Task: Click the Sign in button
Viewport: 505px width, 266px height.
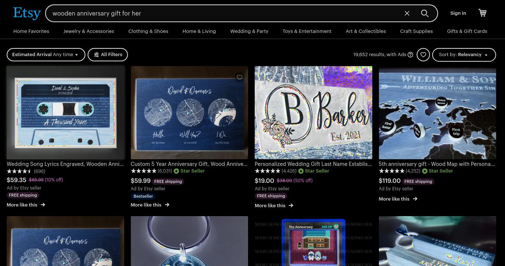Action: click(458, 13)
